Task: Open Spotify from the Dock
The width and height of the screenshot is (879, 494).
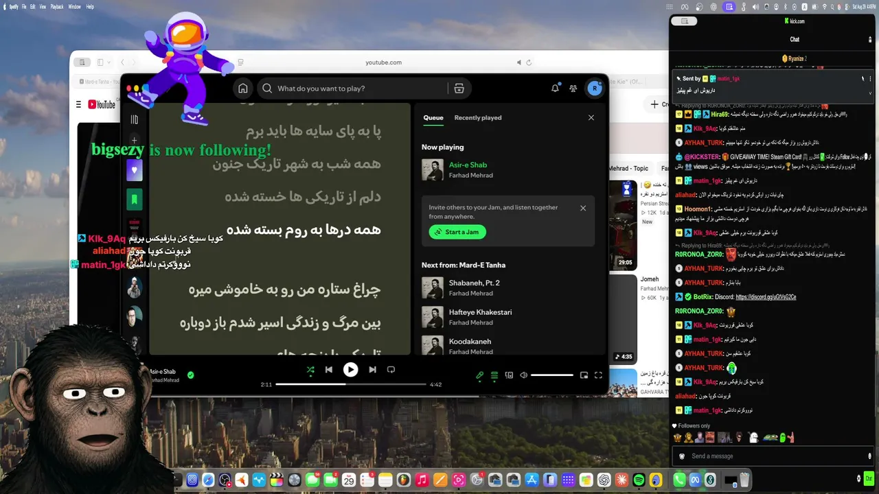Action: pyautogui.click(x=639, y=480)
